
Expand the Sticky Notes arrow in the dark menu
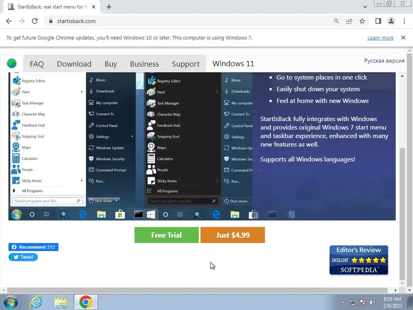click(x=217, y=180)
